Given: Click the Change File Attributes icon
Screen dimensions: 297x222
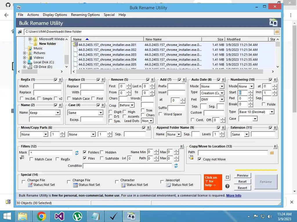Looking at the screenshot, I should pos(30,185).
